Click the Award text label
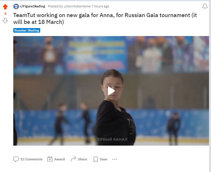This screenshot has width=211, height=172. 59,159
